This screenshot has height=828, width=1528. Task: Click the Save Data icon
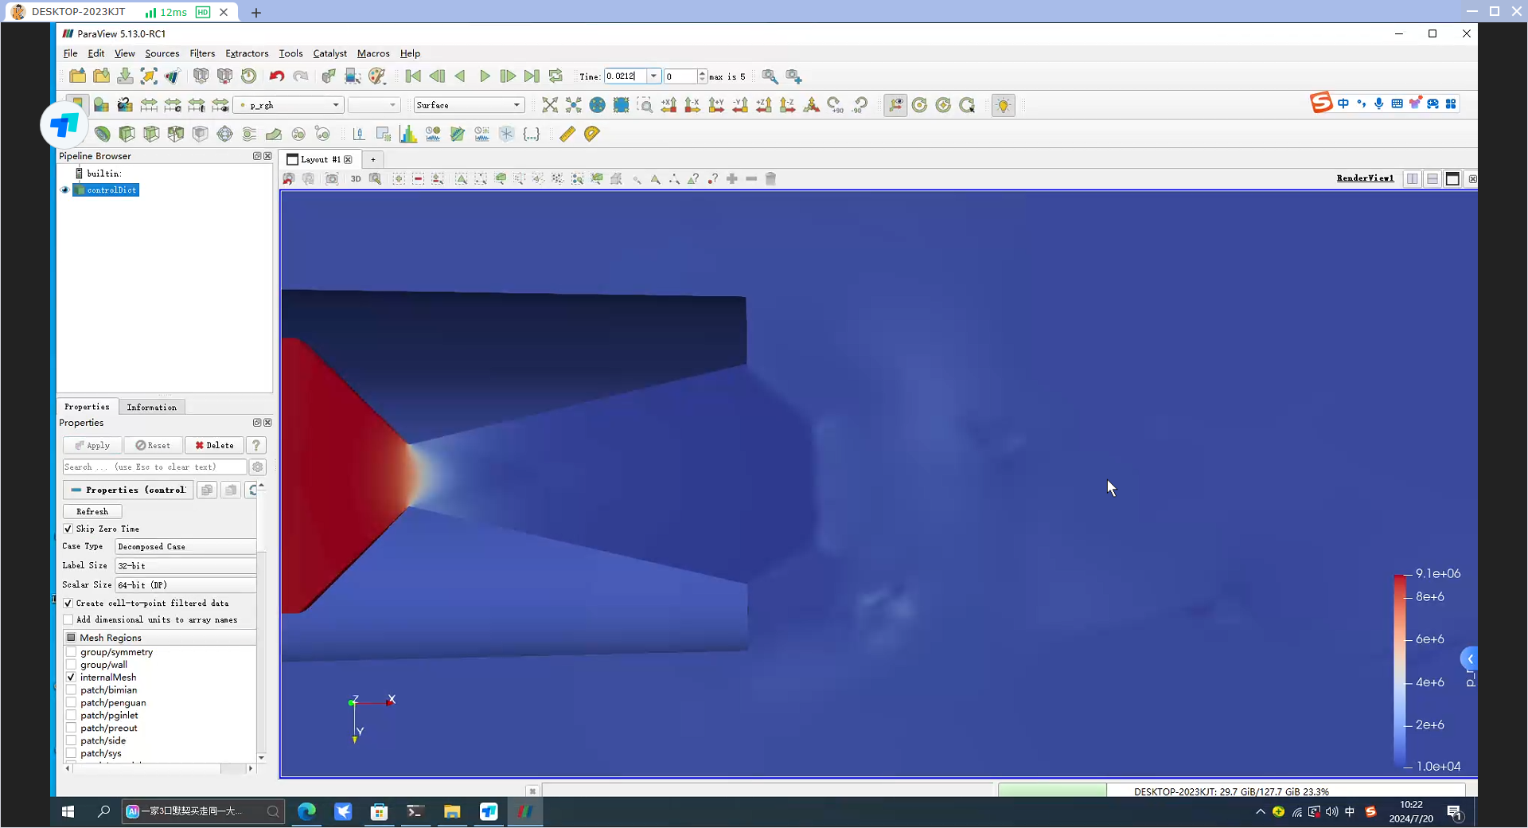[125, 76]
